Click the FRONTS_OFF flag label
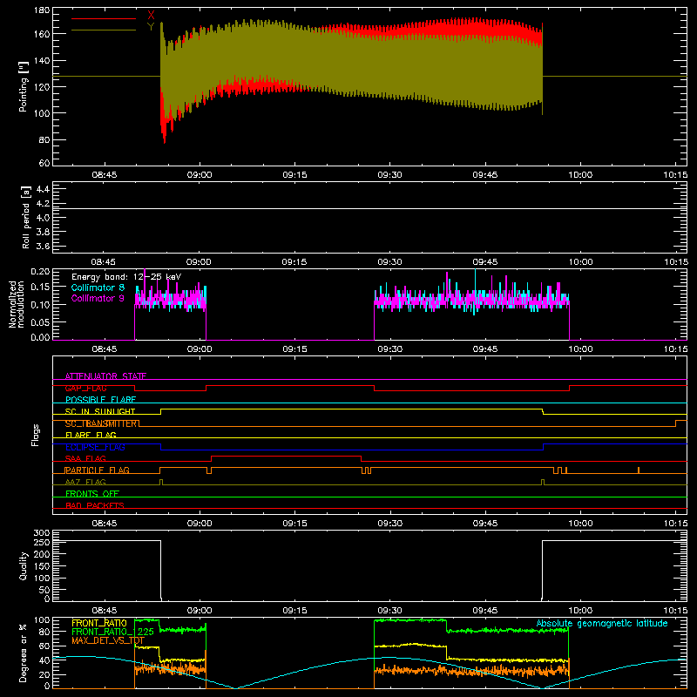Viewport: 697px width, 697px height. (x=92, y=494)
